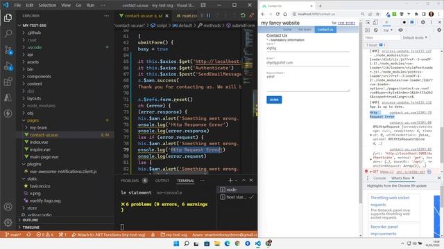Screen dimensions: 444x249
Task: Go back in Chrome browser
Action: coord(263,14)
